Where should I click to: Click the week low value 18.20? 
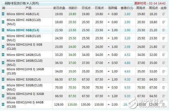point(153,14)
